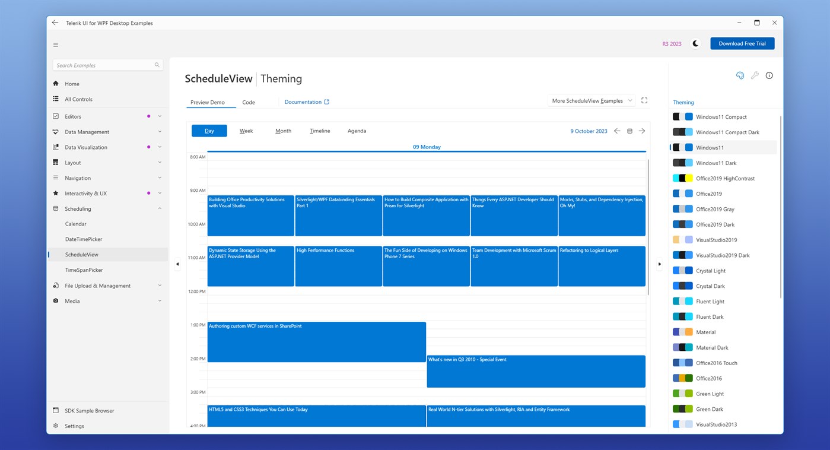Expand the demo to fullscreen
The image size is (830, 450).
644,100
